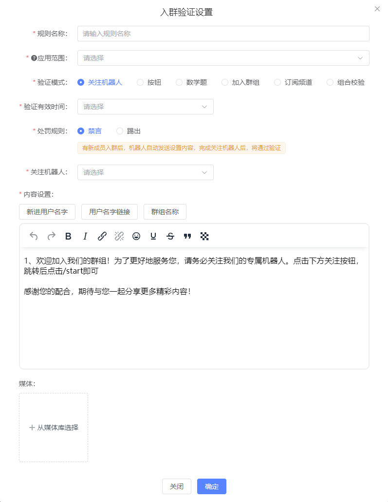This screenshot has height=502, width=388.
Task: Insert a blockquote with the quote icon
Action: click(x=187, y=236)
